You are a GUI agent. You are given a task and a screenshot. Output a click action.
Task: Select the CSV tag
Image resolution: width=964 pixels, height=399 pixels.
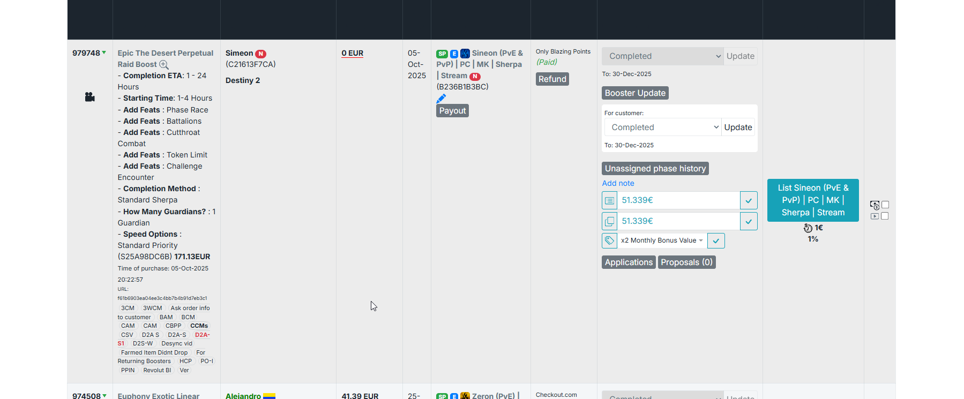[x=127, y=335]
